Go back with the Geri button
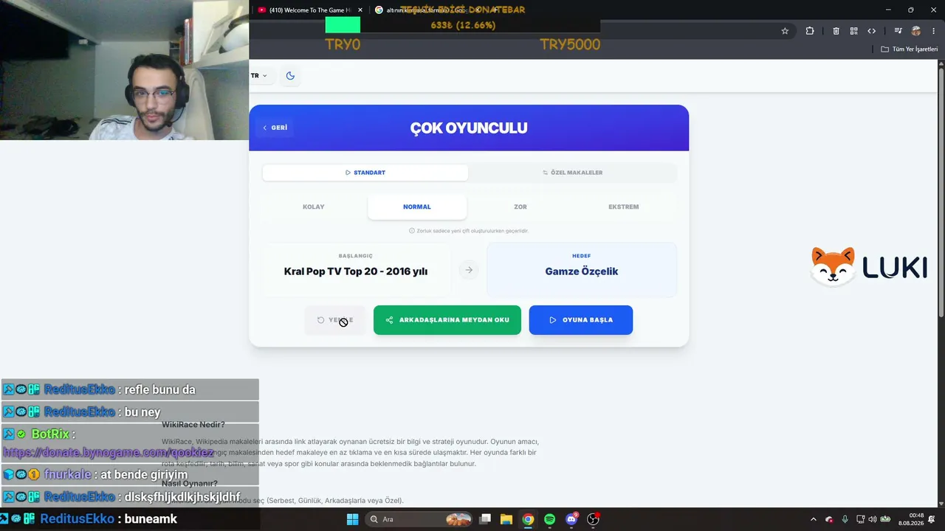The image size is (945, 531). tap(275, 128)
